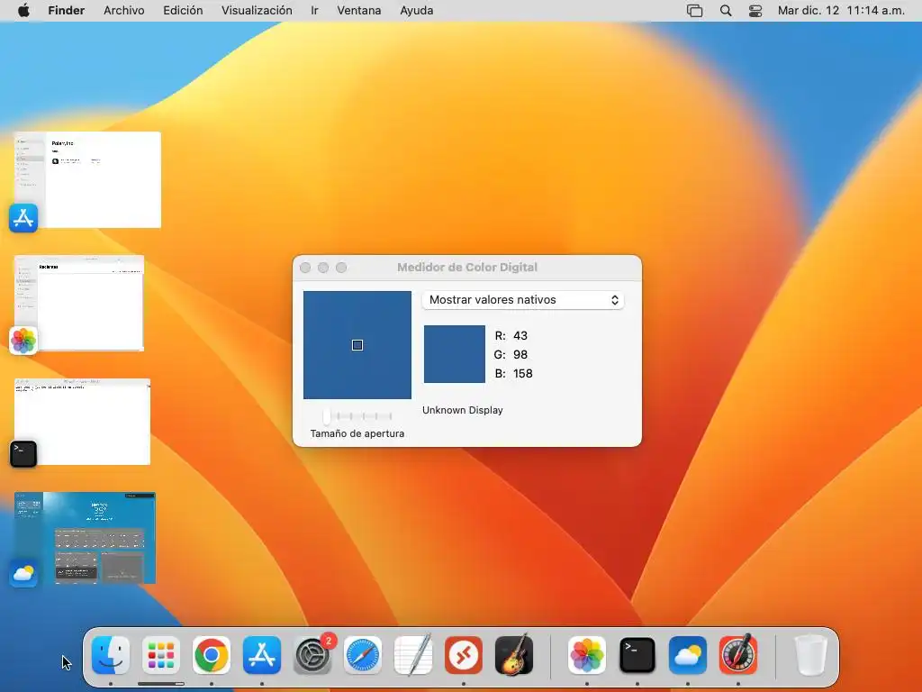Click the G value 98
Screen dimensions: 922x692
click(x=520, y=355)
